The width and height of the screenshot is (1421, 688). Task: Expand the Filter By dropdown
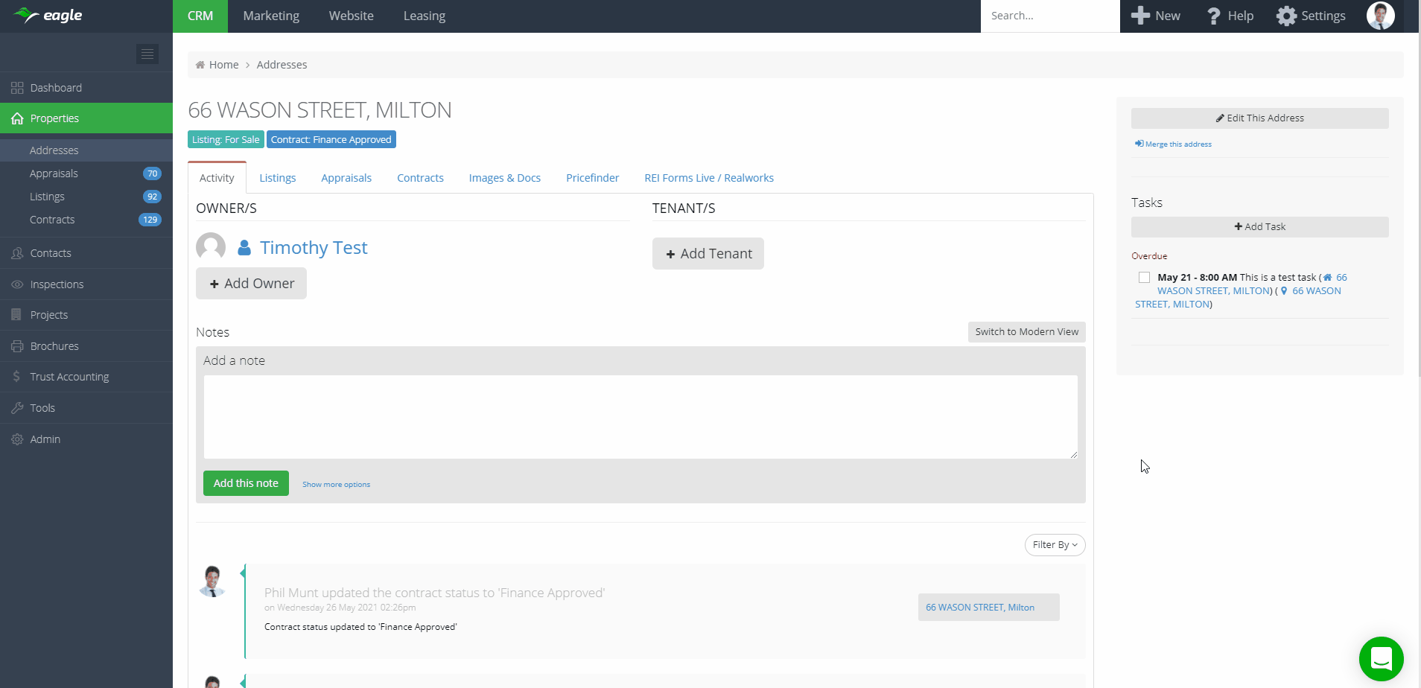(1055, 545)
